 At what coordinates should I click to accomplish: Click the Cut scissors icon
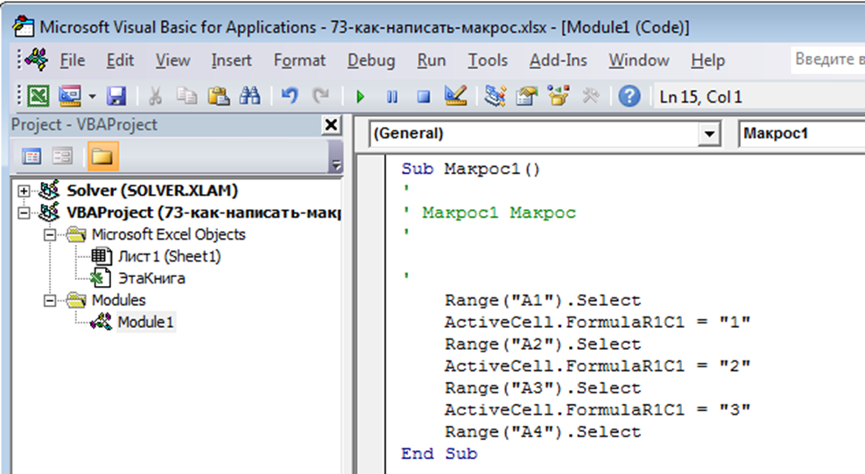point(156,96)
